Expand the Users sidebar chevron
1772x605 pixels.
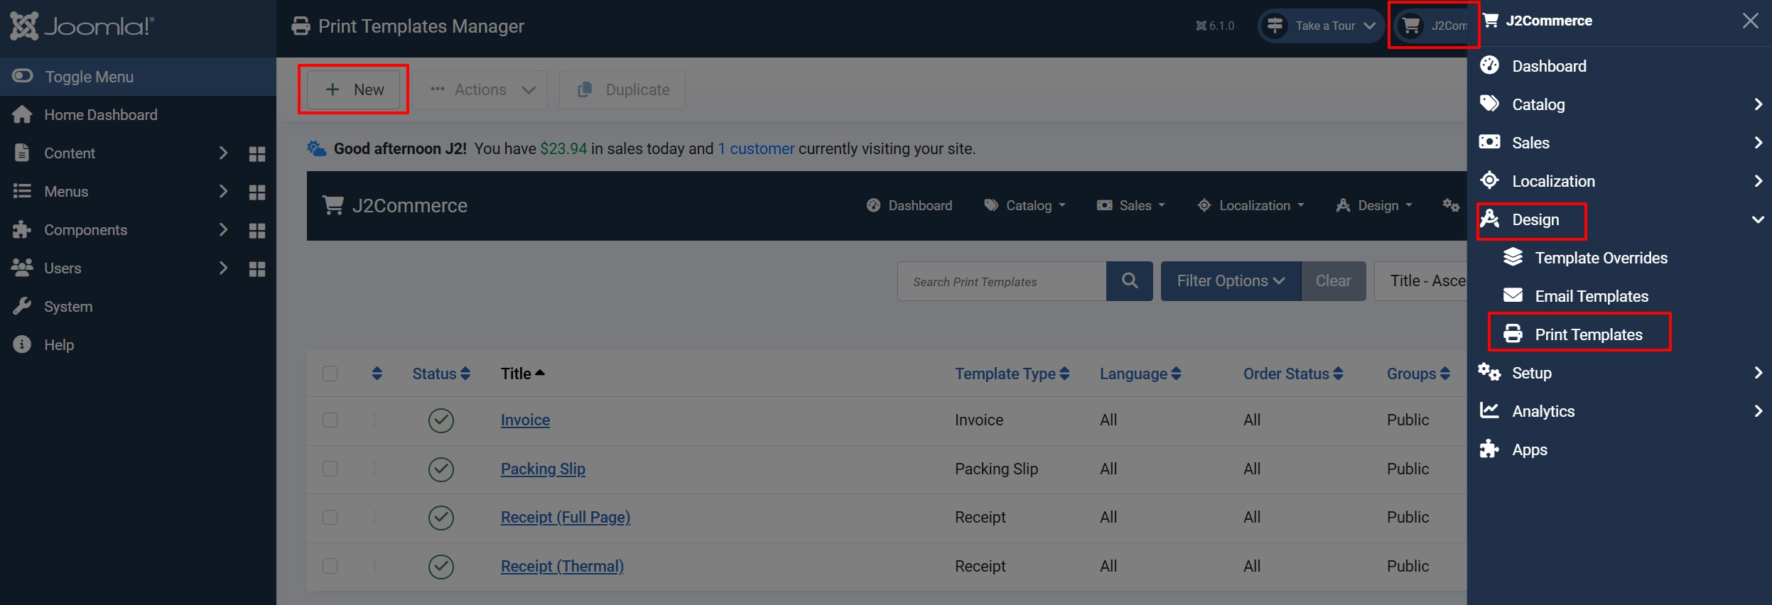(223, 268)
